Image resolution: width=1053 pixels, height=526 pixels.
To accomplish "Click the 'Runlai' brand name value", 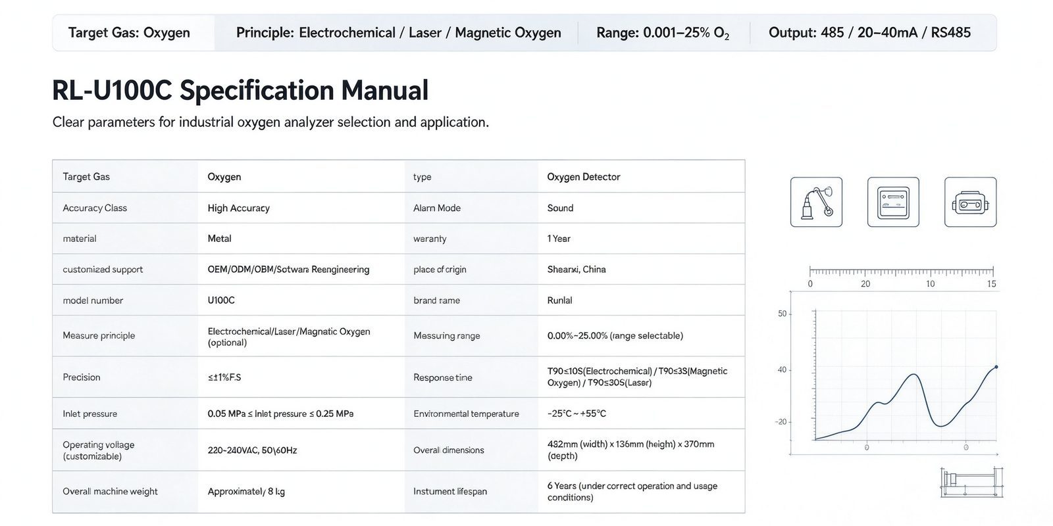I will pyautogui.click(x=559, y=300).
